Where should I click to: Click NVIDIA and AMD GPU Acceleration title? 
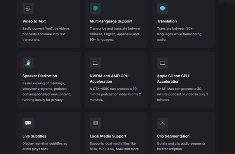(109, 79)
